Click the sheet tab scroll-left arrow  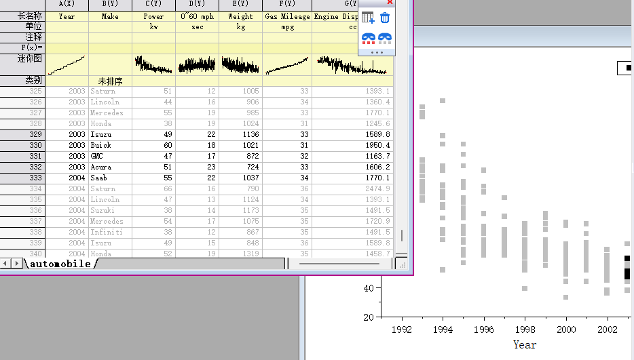pos(5,264)
